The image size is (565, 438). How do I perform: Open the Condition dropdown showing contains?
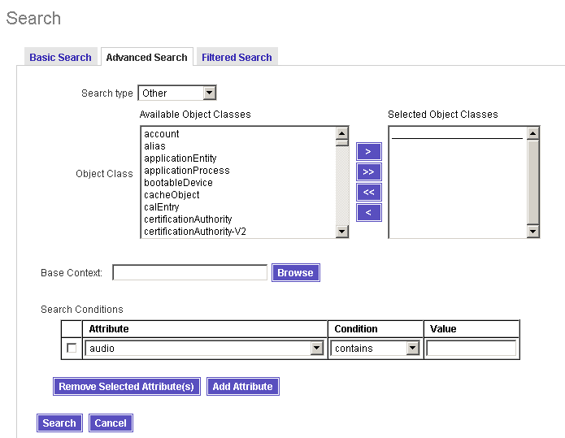click(x=375, y=349)
